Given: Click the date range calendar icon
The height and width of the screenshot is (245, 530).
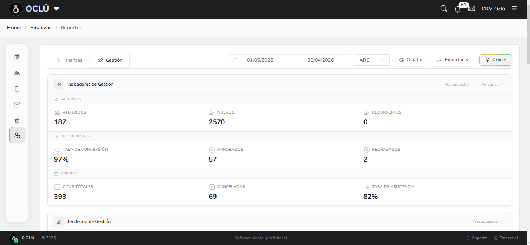Looking at the screenshot, I should point(235,60).
